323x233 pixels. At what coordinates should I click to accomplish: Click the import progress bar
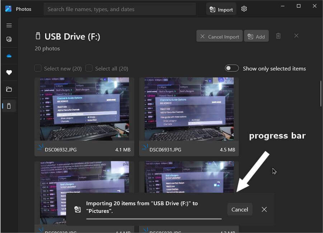point(154,218)
